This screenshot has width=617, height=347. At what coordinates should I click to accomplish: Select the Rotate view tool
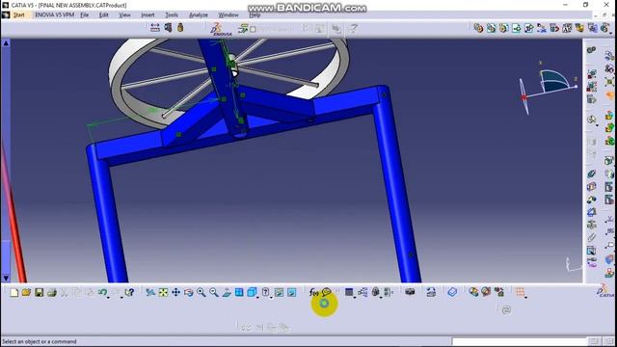coord(189,292)
